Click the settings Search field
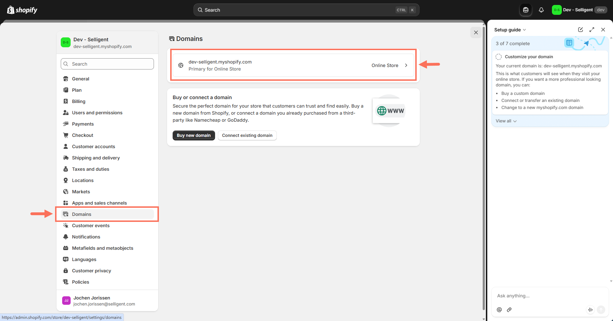The image size is (613, 321). pyautogui.click(x=107, y=64)
